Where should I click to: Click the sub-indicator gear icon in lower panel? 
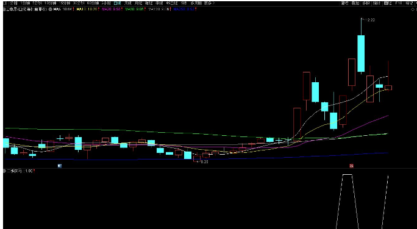[4, 171]
